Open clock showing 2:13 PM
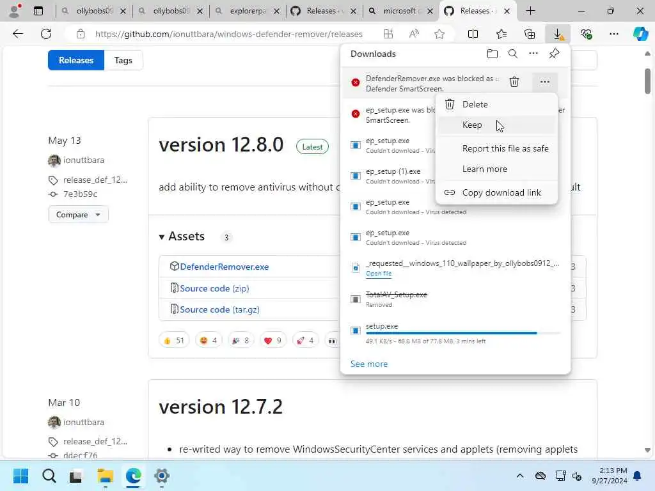Viewport: 655px width, 491px height. point(610,476)
